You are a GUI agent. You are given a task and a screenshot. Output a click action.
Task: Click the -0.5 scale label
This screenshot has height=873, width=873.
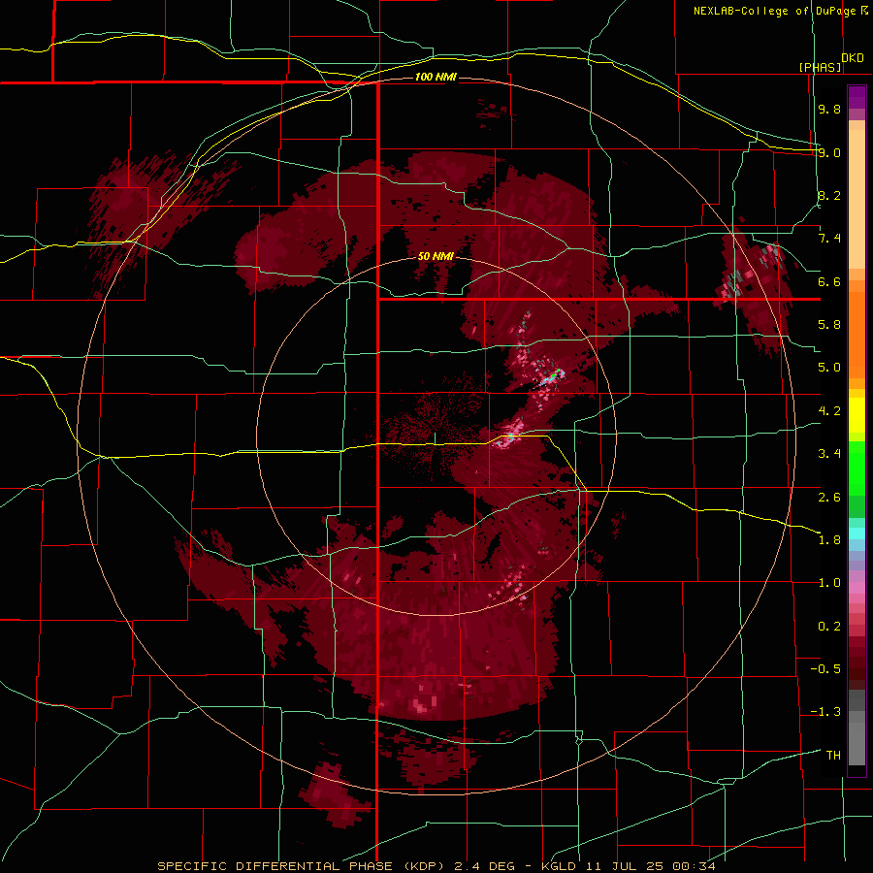(825, 668)
